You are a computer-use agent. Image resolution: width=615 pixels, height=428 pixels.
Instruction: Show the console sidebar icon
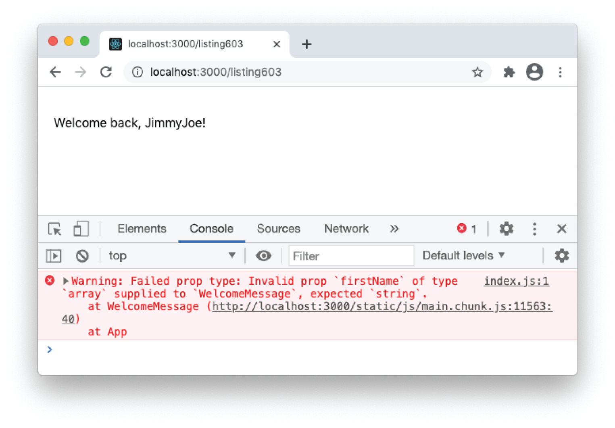coord(54,255)
